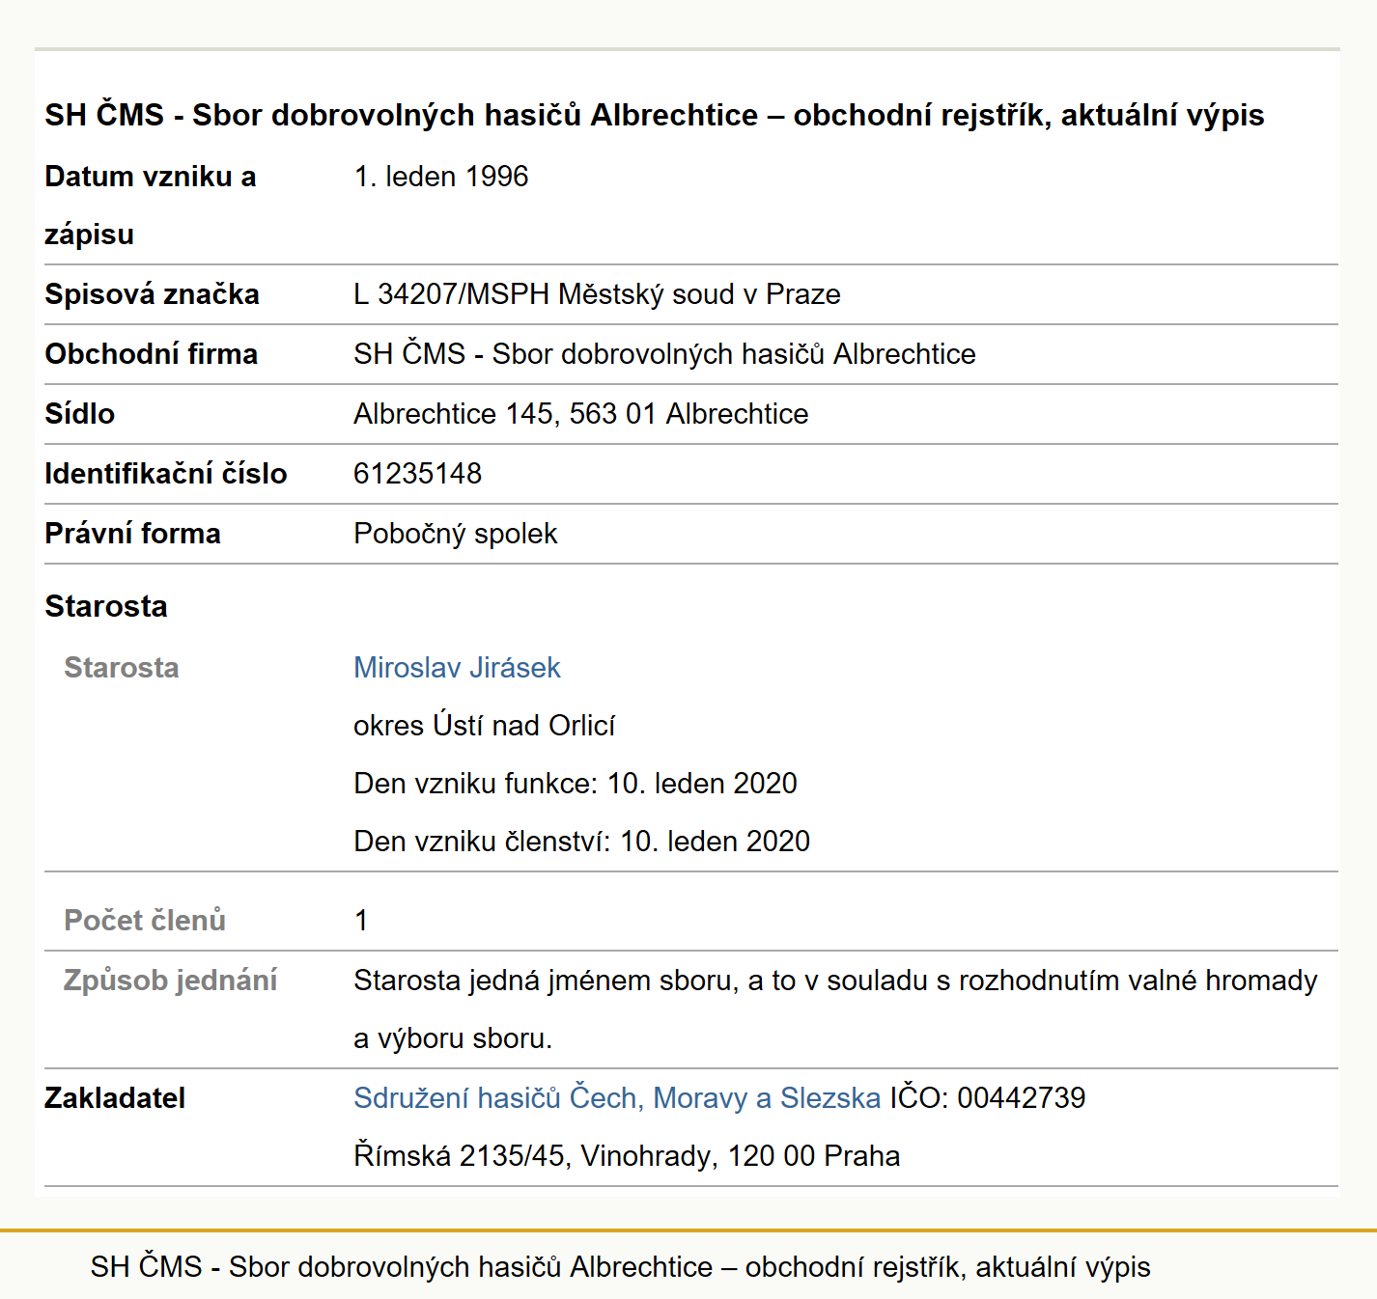Click the gray 'Starosta' role label

[x=121, y=668]
